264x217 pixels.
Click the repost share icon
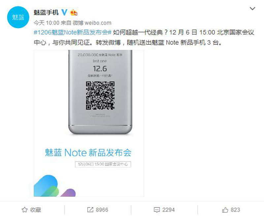(x=90, y=210)
